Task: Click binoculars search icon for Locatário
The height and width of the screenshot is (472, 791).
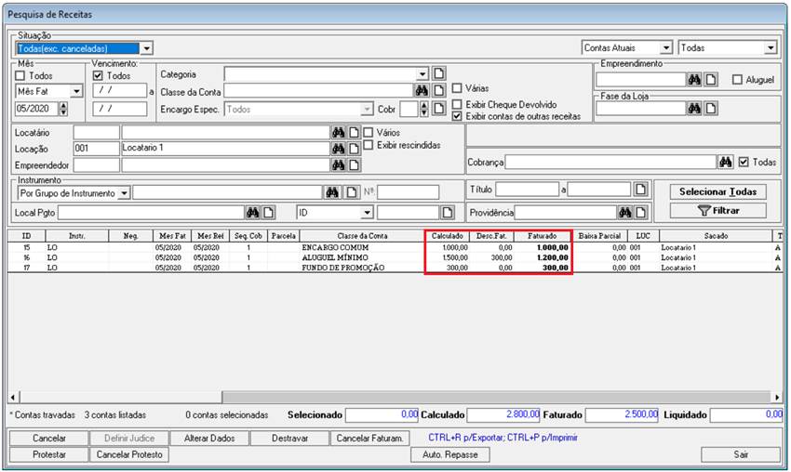Action: coord(338,133)
